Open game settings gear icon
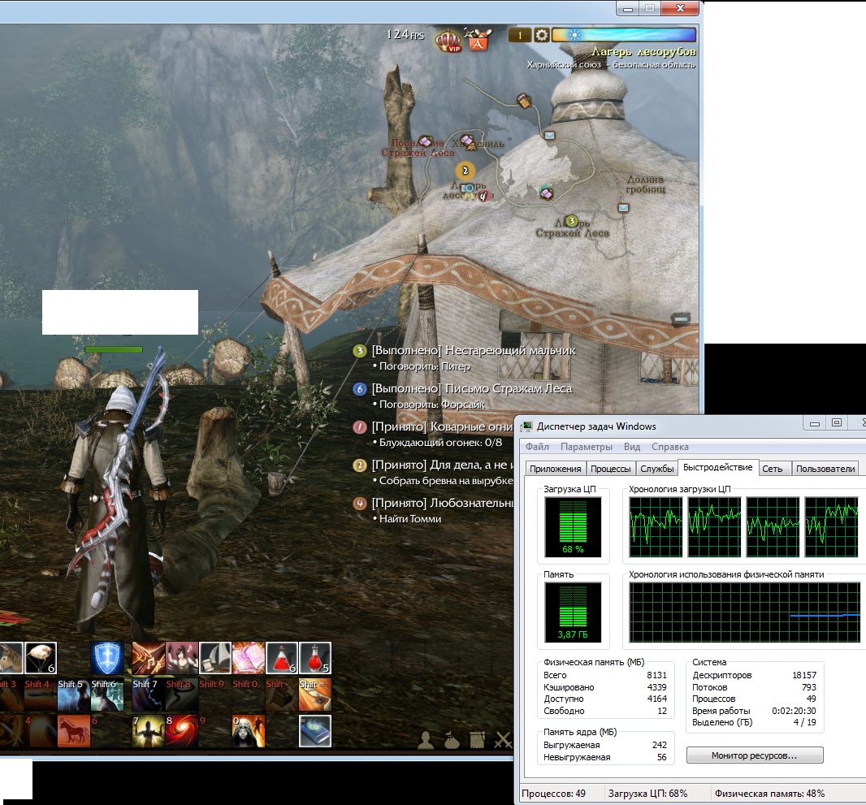Screen dimensions: 866x805 543,36
